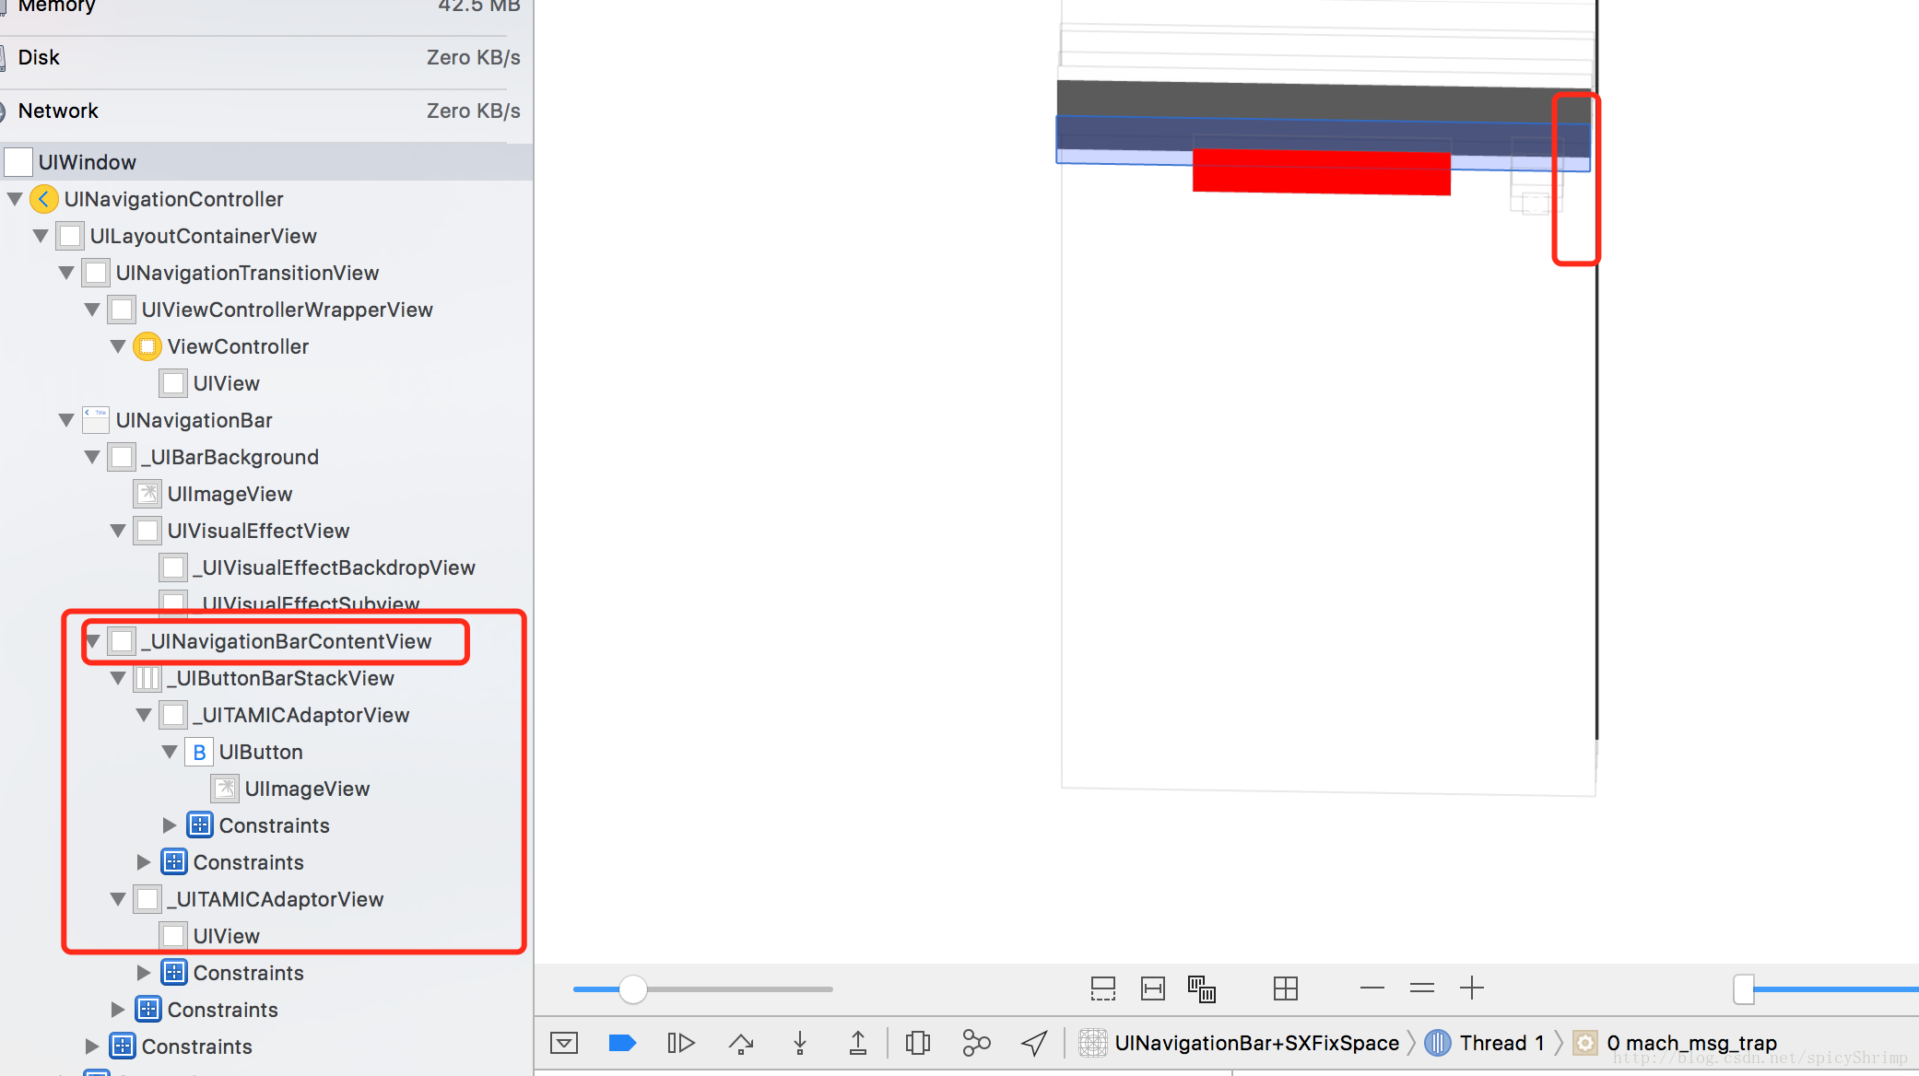Click the Step Over debug icon
1919x1076 pixels.
(x=741, y=1043)
